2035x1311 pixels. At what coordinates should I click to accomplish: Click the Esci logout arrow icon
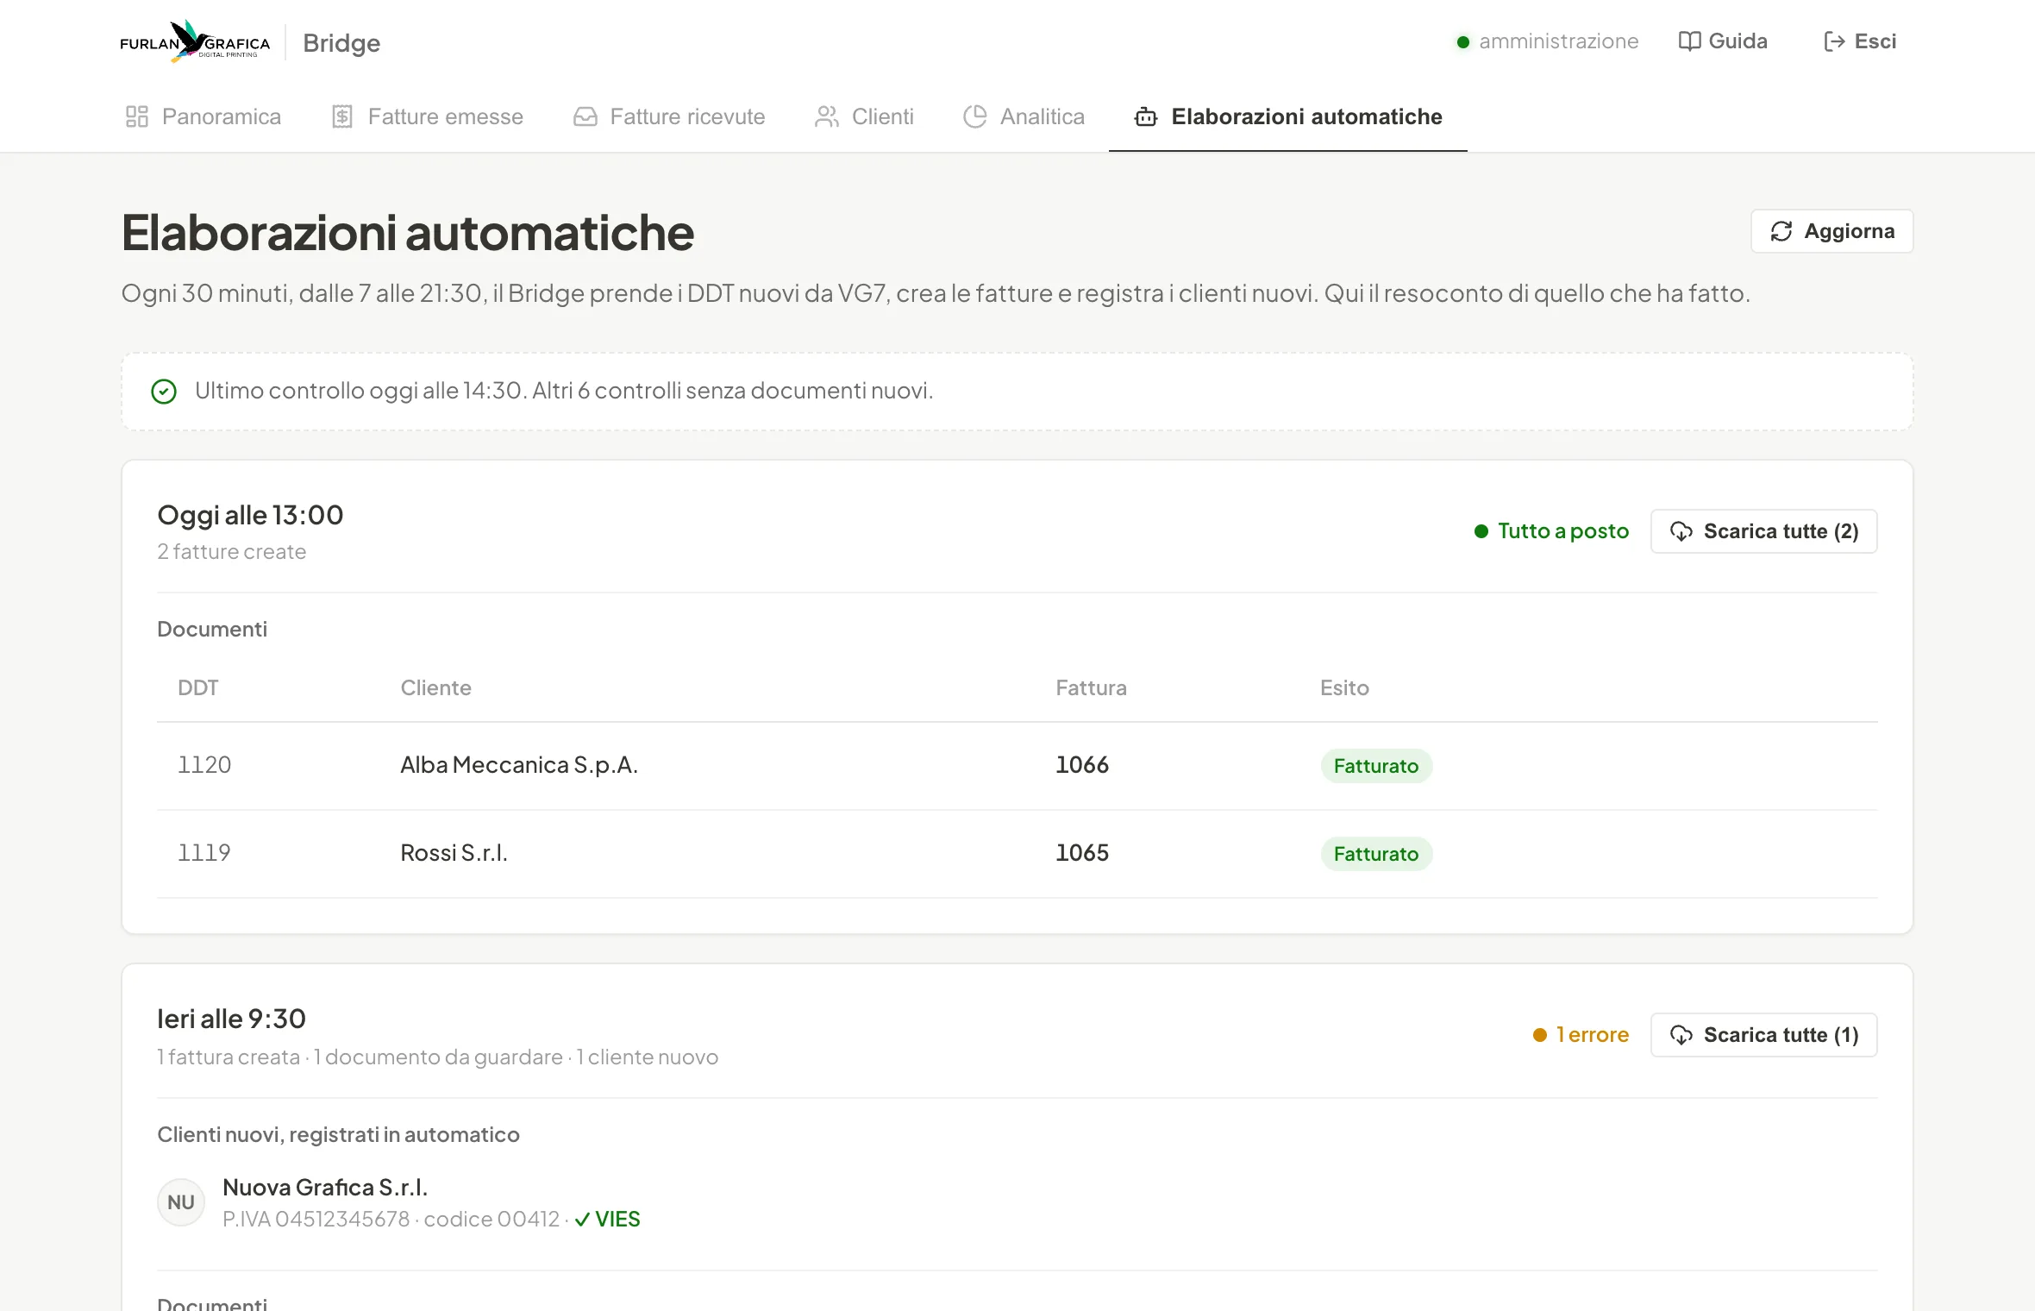point(1834,41)
